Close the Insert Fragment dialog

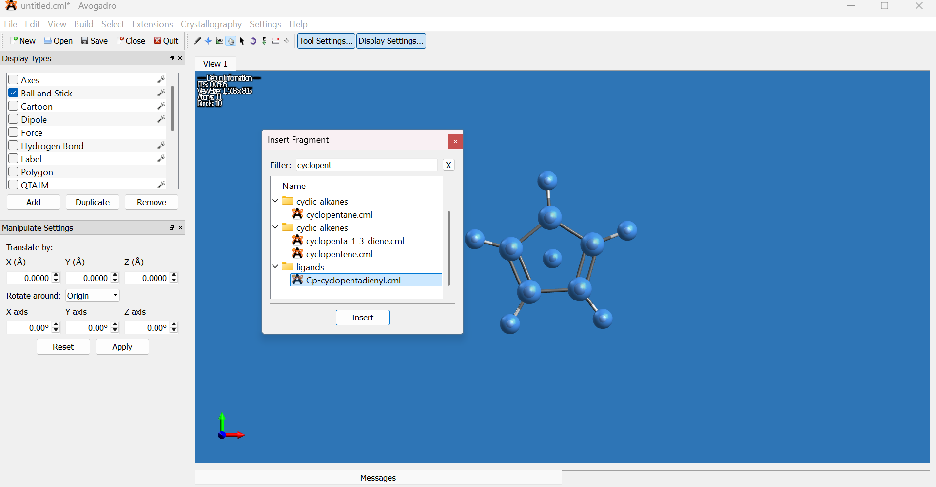point(455,141)
